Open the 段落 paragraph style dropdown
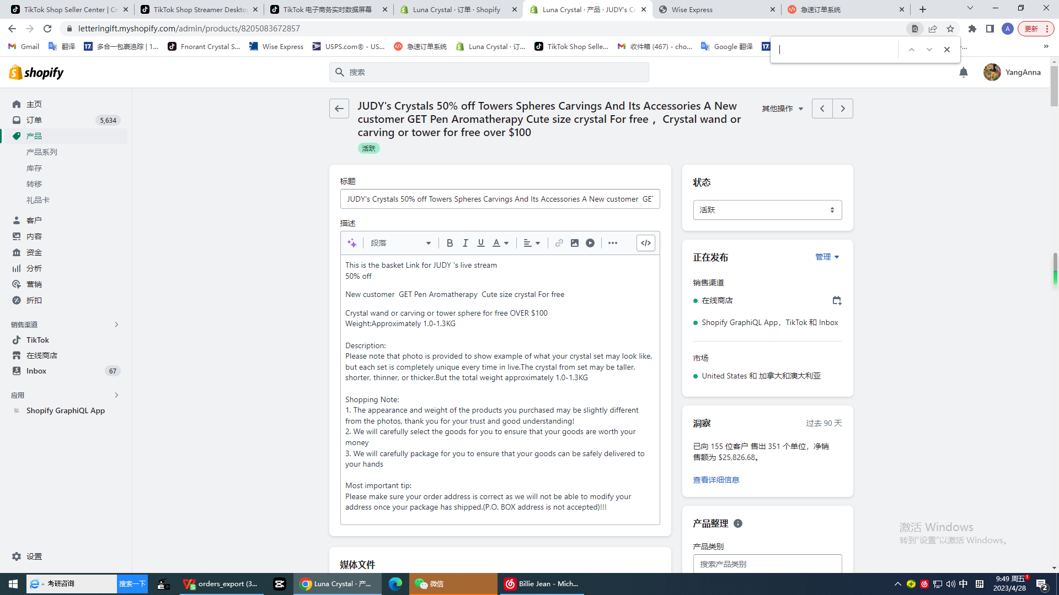The image size is (1059, 595). (x=400, y=243)
